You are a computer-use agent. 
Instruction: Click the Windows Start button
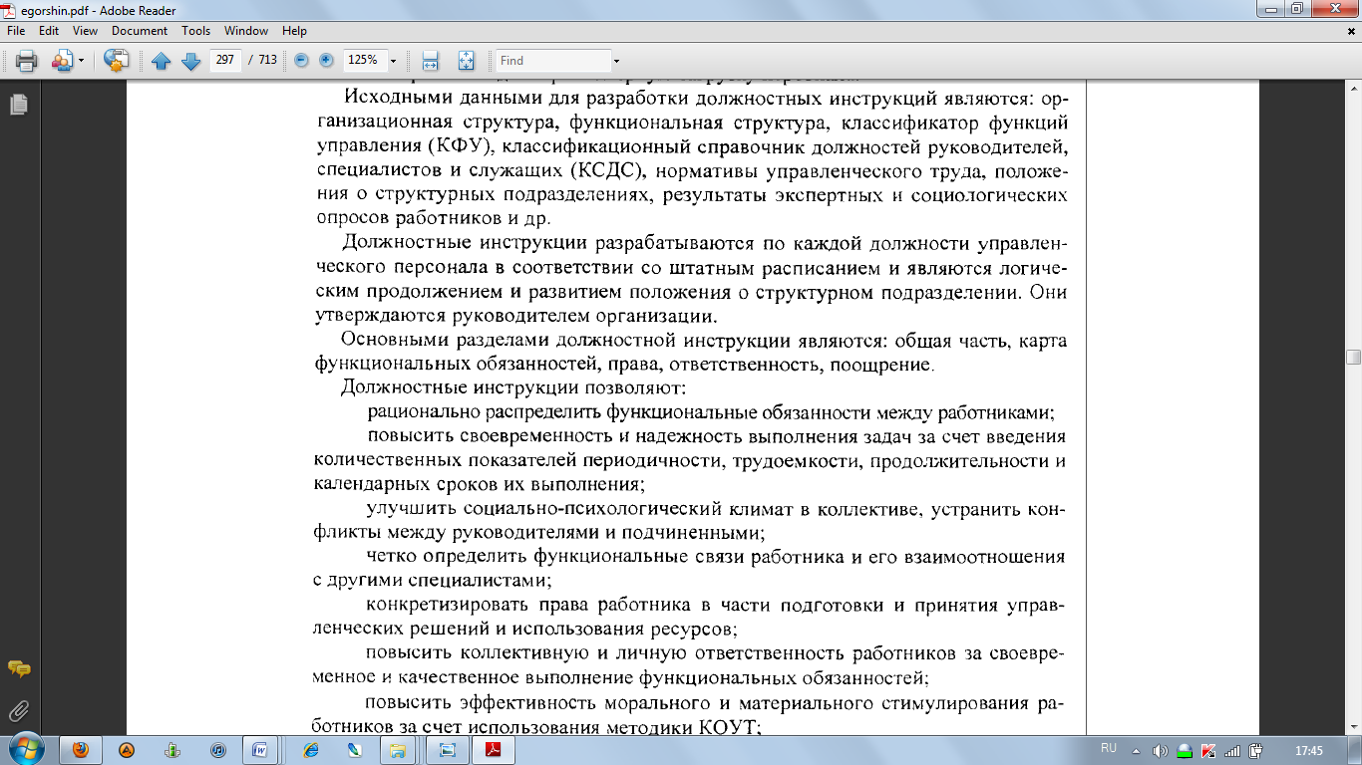tap(27, 749)
